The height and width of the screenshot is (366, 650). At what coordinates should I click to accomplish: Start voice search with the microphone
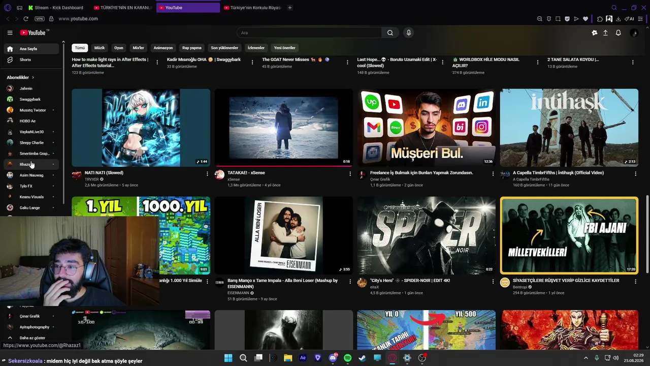point(408,33)
